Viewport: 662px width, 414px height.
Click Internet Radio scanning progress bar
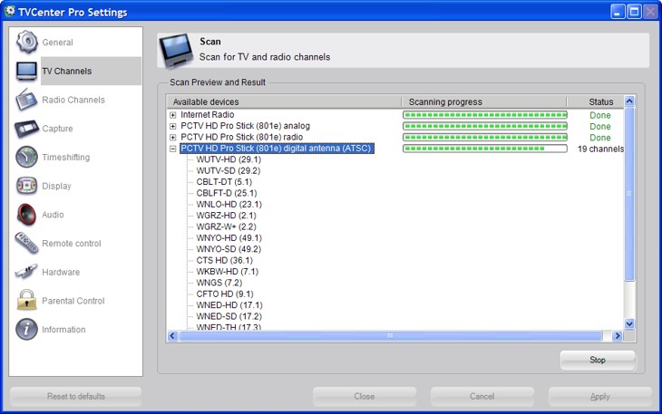485,115
